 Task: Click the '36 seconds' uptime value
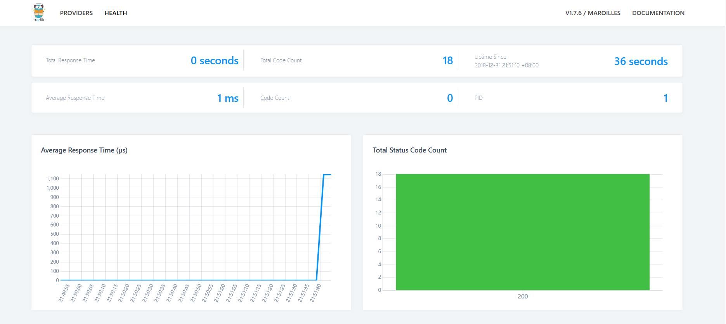pos(641,61)
